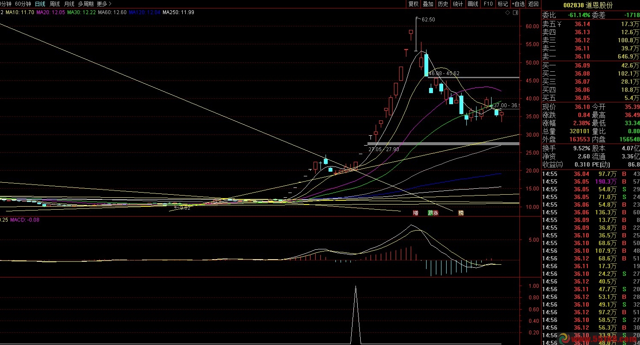Open the 月线 monthly chart tab
Screen dimensions: 640x345
pyautogui.click(x=69, y=4)
